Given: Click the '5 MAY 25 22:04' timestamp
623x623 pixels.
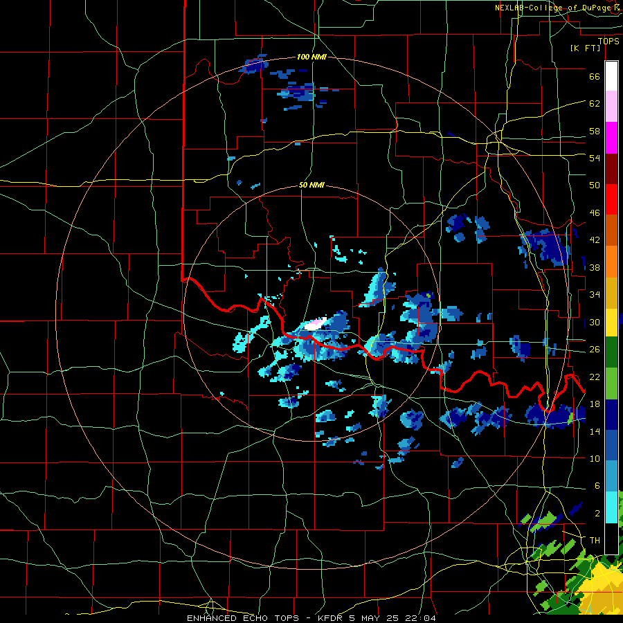Looking at the screenshot, I should (x=392, y=618).
